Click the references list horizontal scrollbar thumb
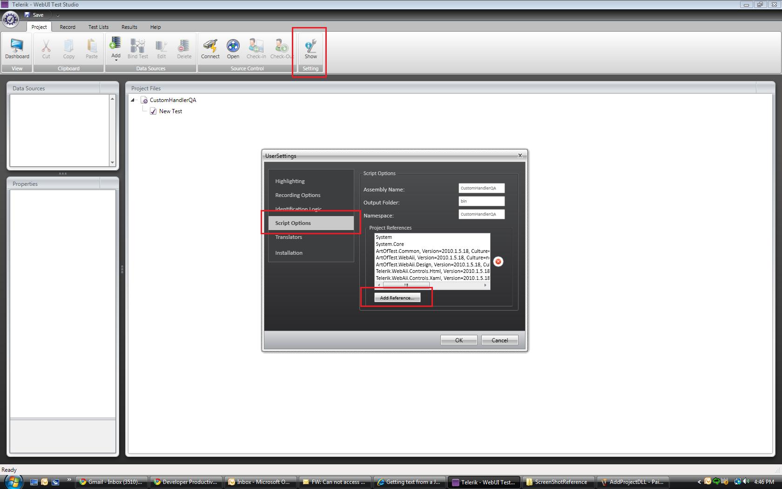 click(x=406, y=285)
